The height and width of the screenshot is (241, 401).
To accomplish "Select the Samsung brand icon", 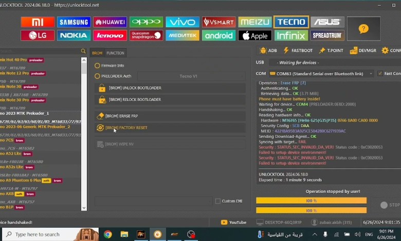I will [x=74, y=22].
